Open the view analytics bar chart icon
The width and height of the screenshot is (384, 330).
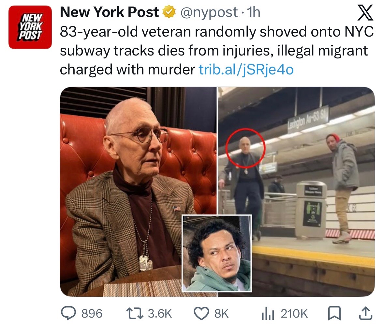coord(267,314)
